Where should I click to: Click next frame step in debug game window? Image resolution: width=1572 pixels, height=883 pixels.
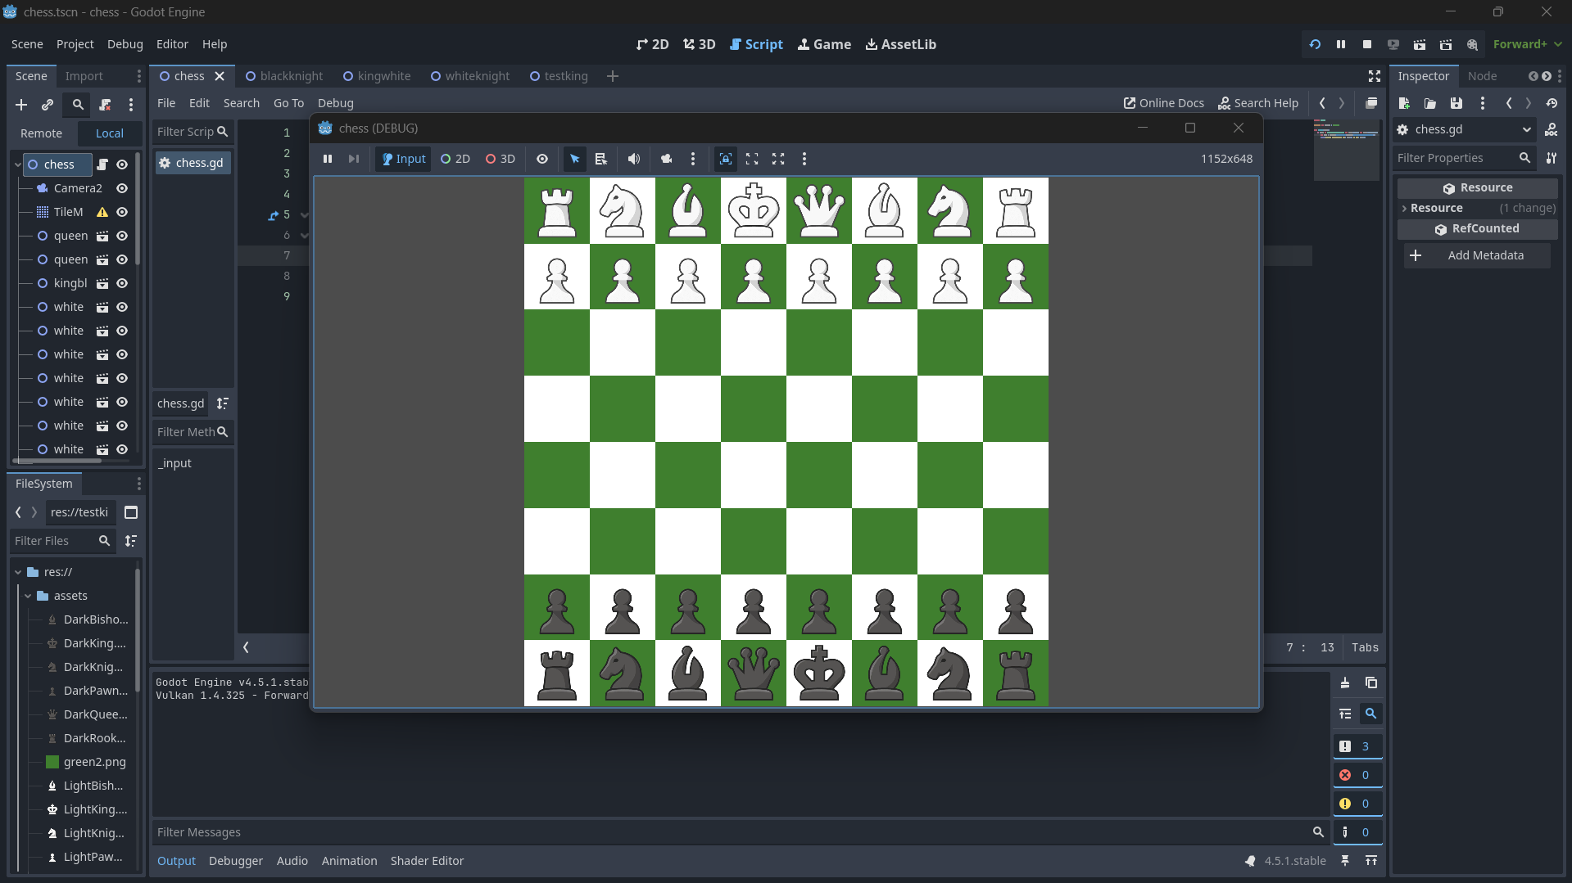354,159
